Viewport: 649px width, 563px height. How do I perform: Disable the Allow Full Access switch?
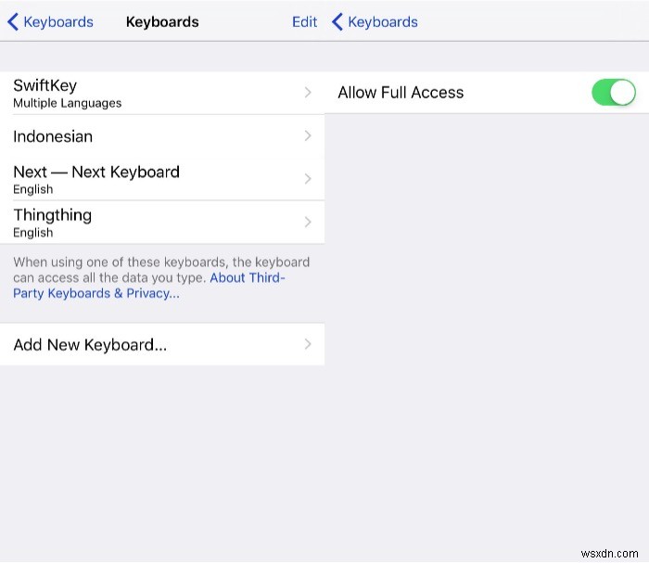[614, 93]
